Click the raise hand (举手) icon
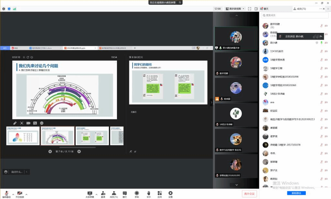This screenshot has width=331, height=199. click(149, 193)
